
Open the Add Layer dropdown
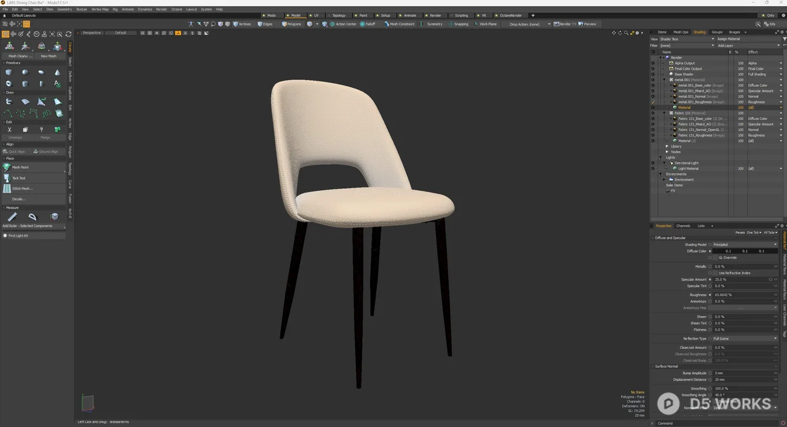(x=748, y=46)
